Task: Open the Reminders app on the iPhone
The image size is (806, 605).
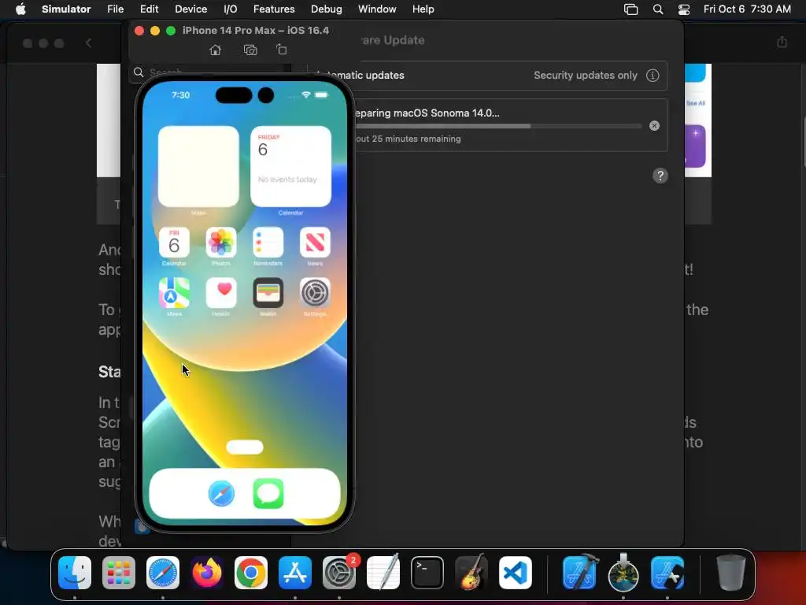Action: 268,243
